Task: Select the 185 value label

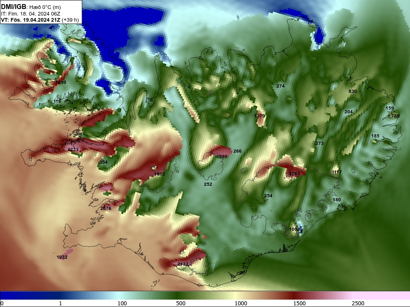Action: coord(375,136)
